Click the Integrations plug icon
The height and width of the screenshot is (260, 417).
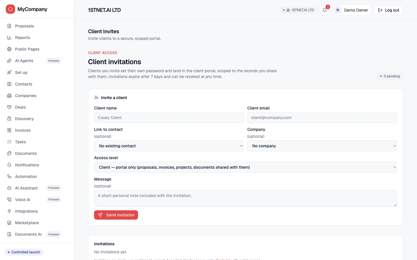coord(9,211)
